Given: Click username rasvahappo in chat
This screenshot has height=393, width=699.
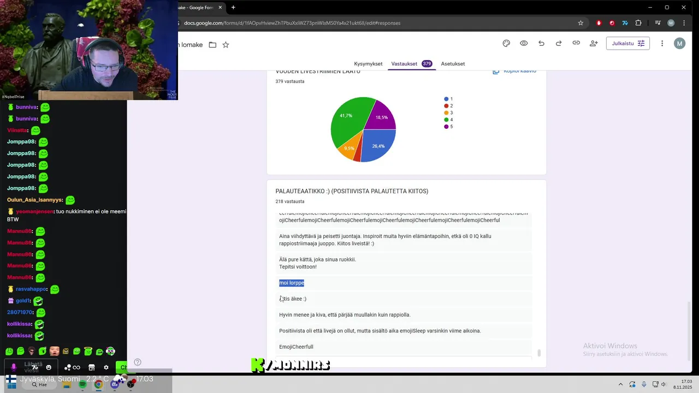Looking at the screenshot, I should point(31,289).
